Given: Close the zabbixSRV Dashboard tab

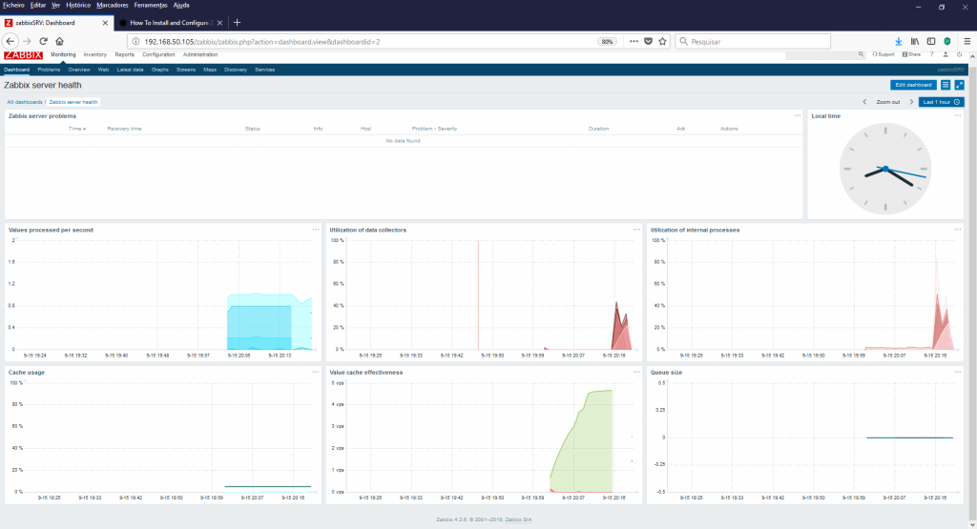Looking at the screenshot, I should coord(105,23).
